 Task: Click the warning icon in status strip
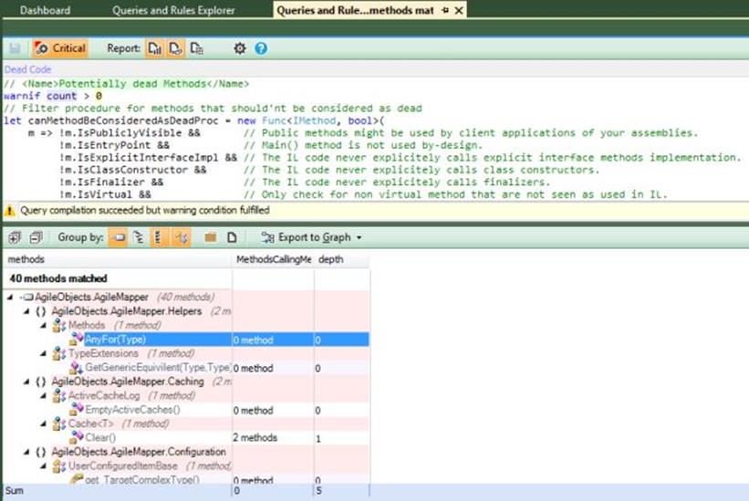point(9,210)
